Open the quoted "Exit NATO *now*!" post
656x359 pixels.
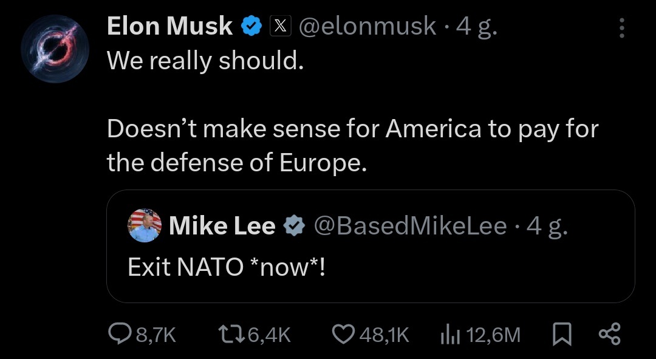point(371,267)
